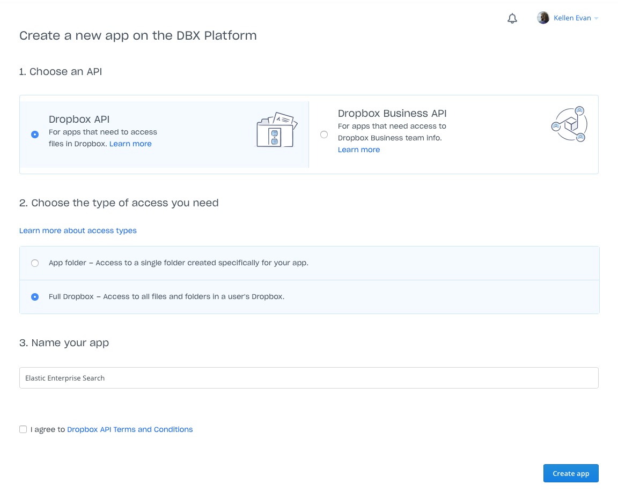Click the Create app button

tap(571, 473)
